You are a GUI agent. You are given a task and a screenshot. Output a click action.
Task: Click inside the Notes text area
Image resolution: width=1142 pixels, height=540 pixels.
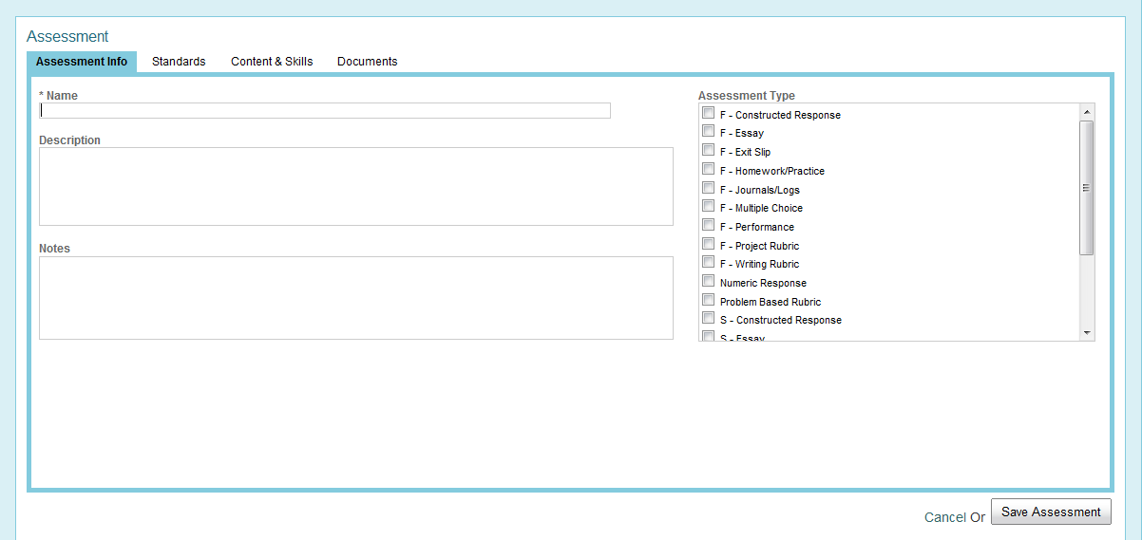pyautogui.click(x=355, y=297)
